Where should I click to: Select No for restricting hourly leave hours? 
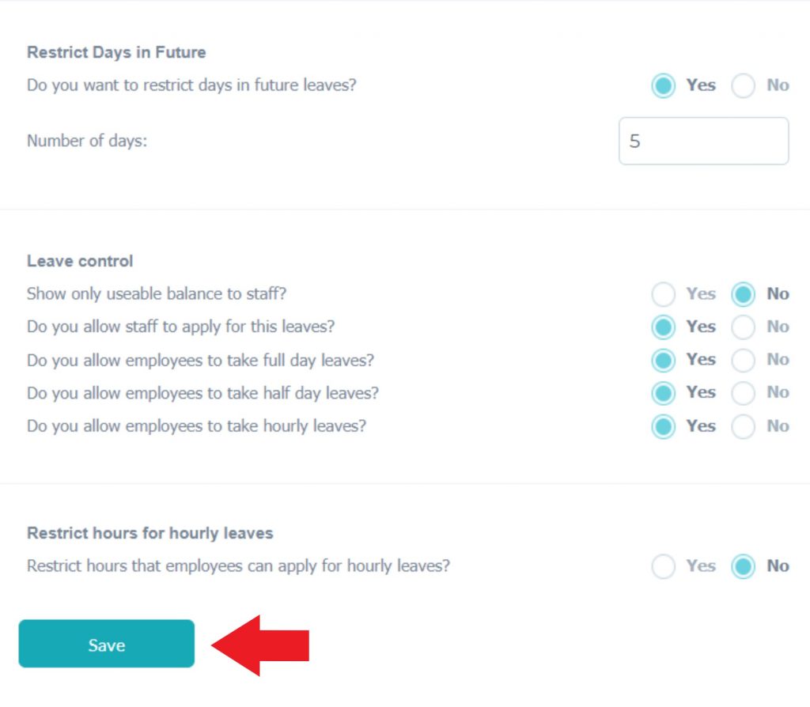click(x=744, y=566)
